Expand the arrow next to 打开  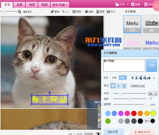(x=128, y=5)
